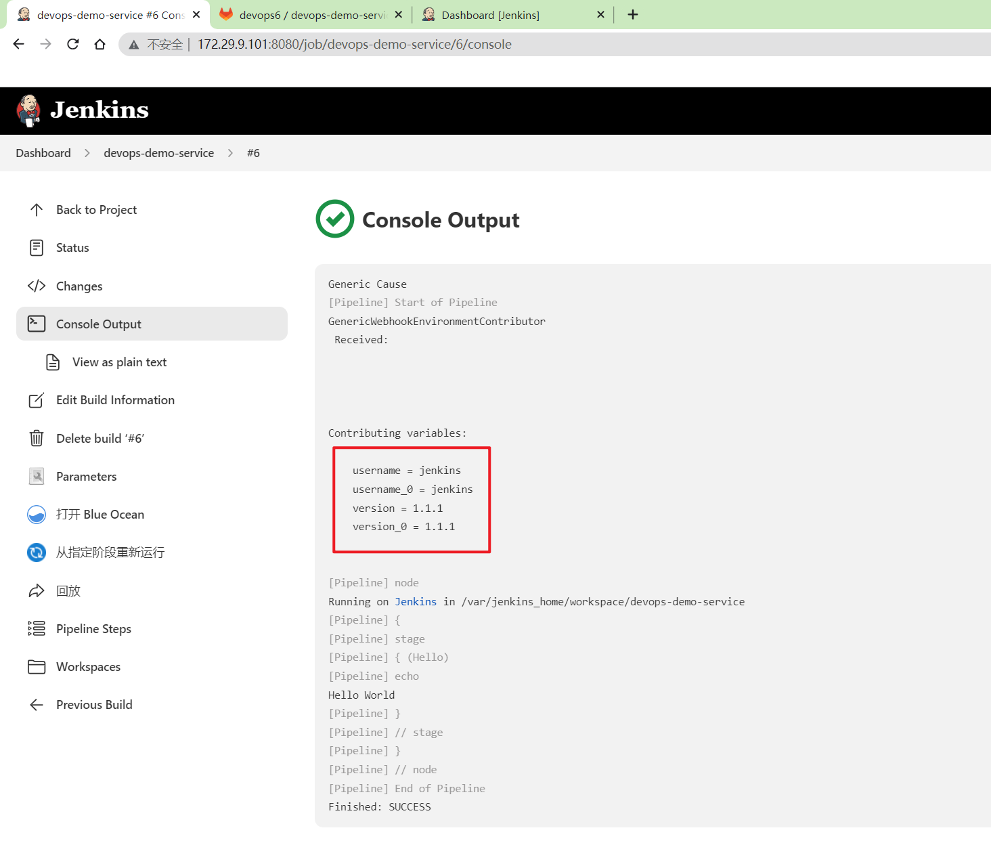Click the Jenkins header title text

point(100,110)
